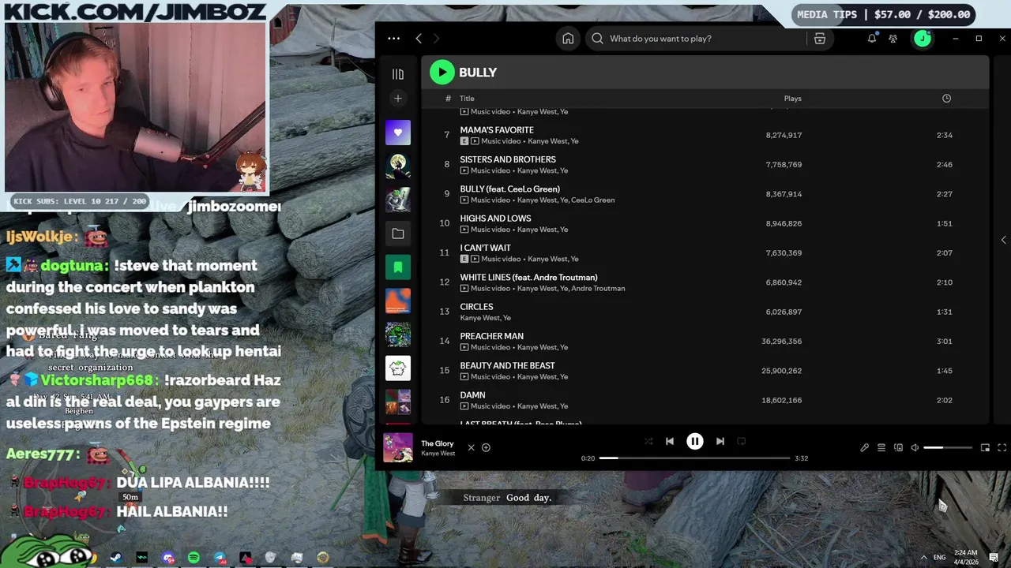This screenshot has width=1011, height=568.
Task: Show hidden system tray icons
Action: 923,558
